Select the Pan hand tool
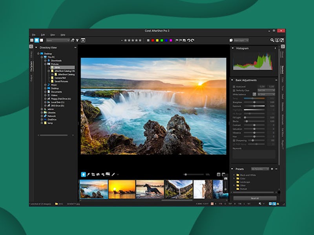This screenshot has width=314, height=235. click(83, 174)
